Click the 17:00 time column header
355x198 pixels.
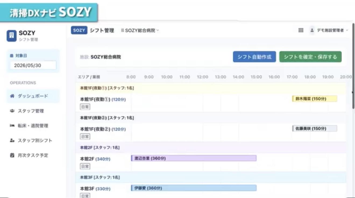(x=292, y=77)
